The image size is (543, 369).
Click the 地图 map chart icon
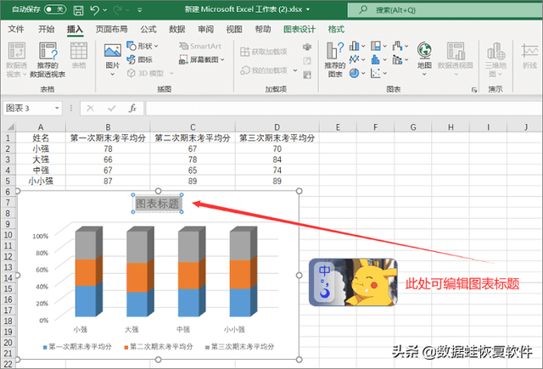point(424,50)
